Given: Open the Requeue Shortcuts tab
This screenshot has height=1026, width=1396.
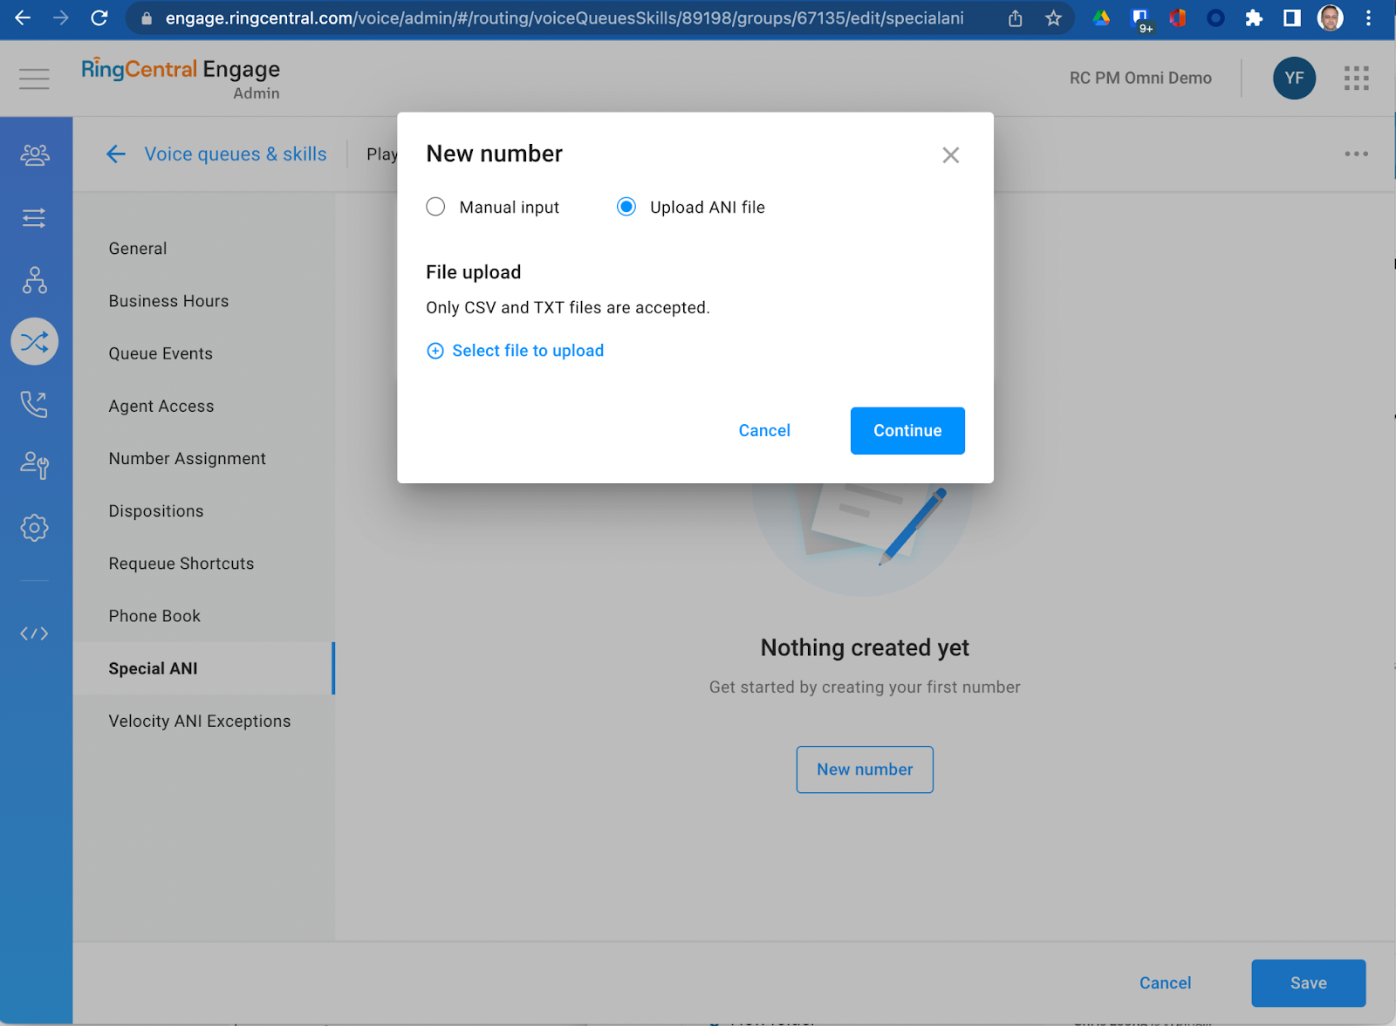Looking at the screenshot, I should tap(203, 564).
